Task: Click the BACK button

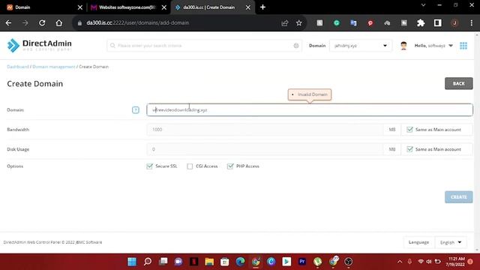Action: (458, 83)
